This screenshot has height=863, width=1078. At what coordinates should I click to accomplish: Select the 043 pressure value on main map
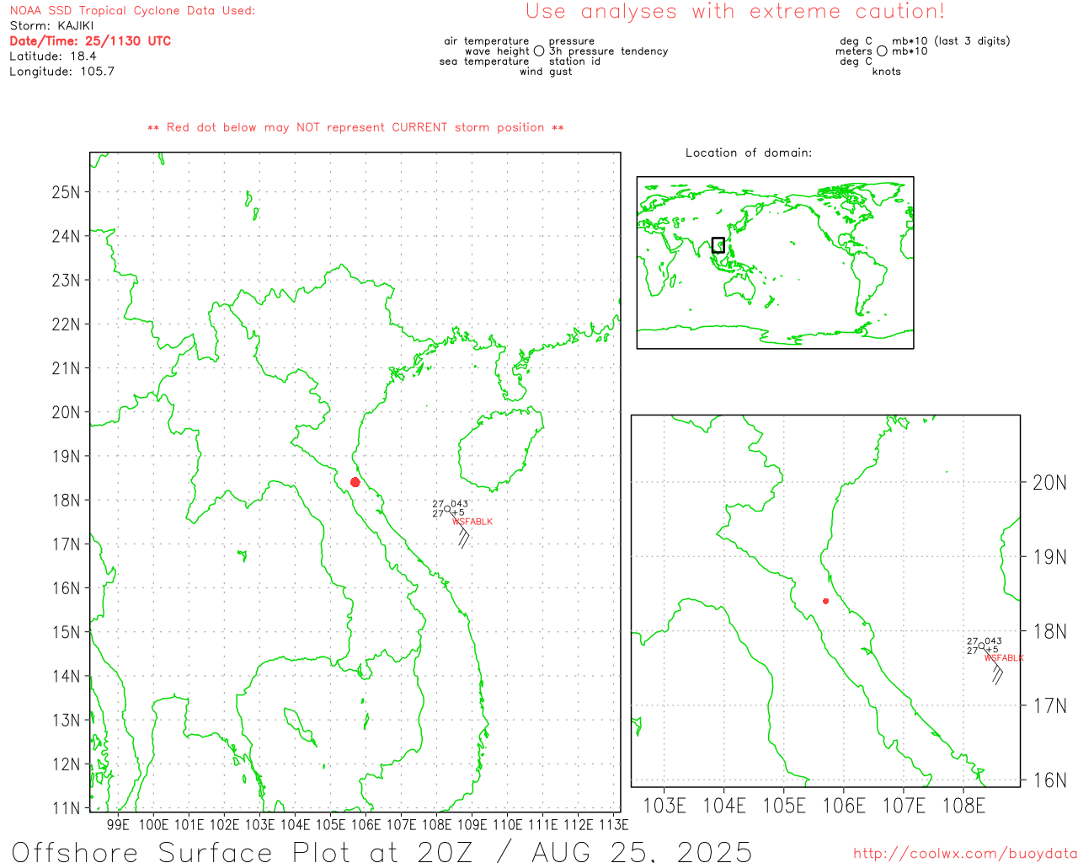[x=459, y=504]
